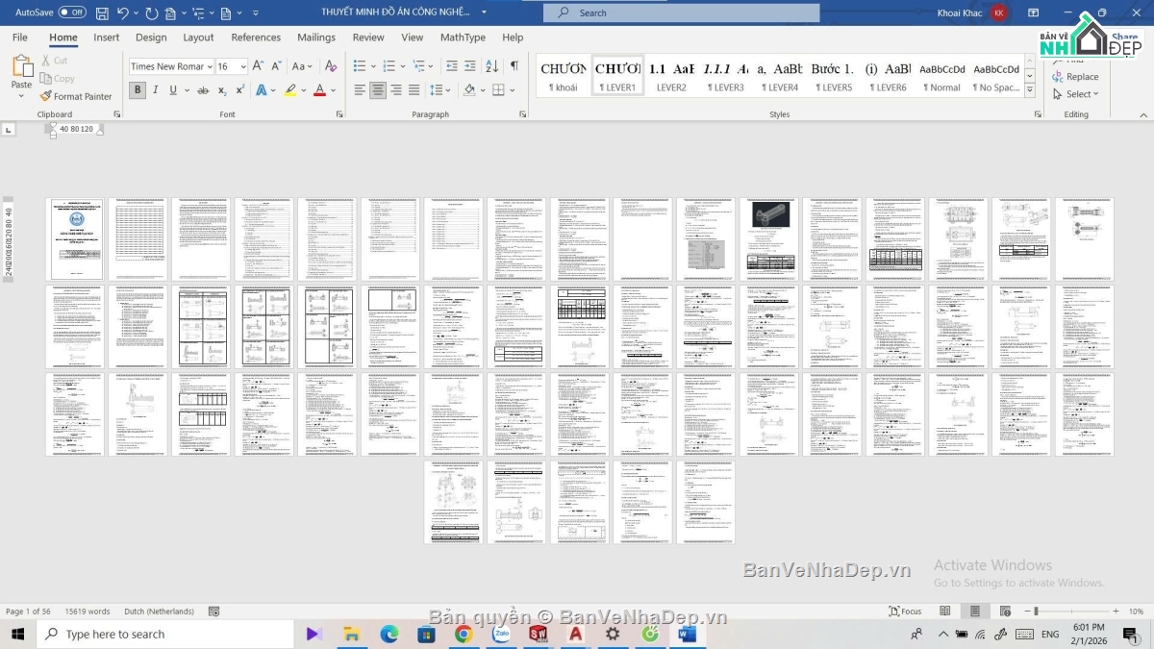Increase the paragraph indent

click(x=469, y=66)
